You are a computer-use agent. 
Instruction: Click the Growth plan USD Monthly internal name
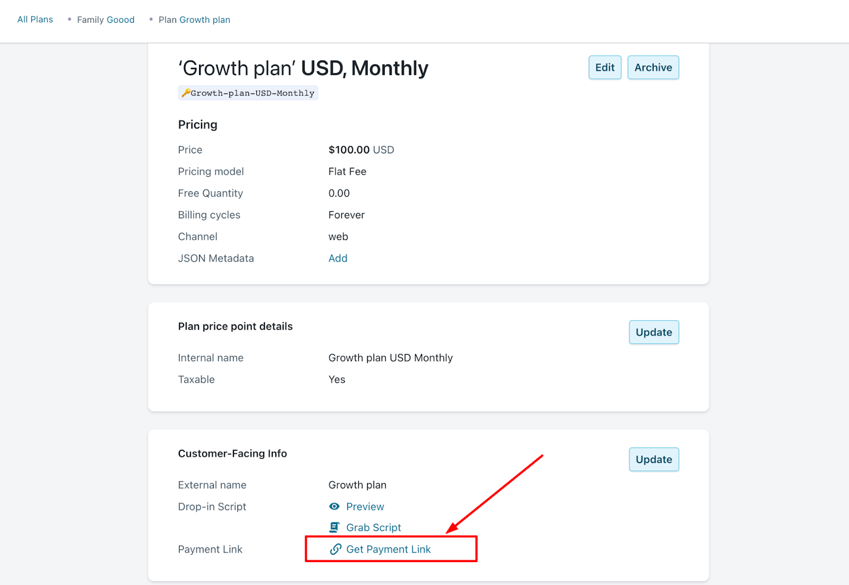point(391,358)
